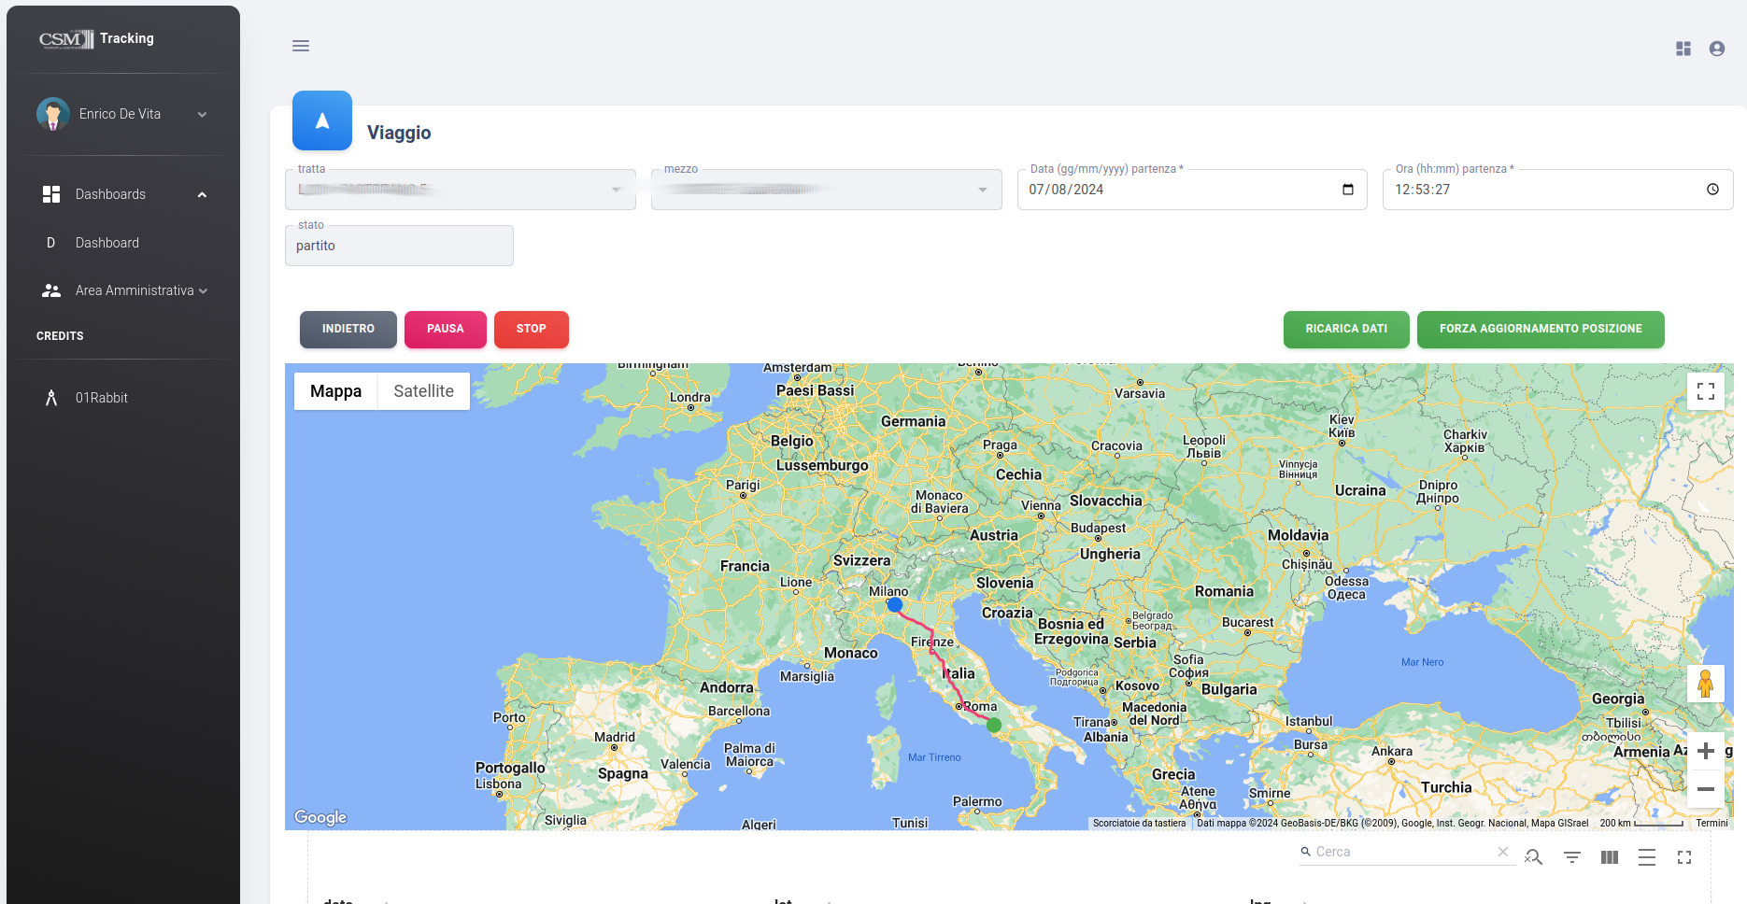Switch map to Satellite view
1747x904 pixels.
[x=424, y=391]
